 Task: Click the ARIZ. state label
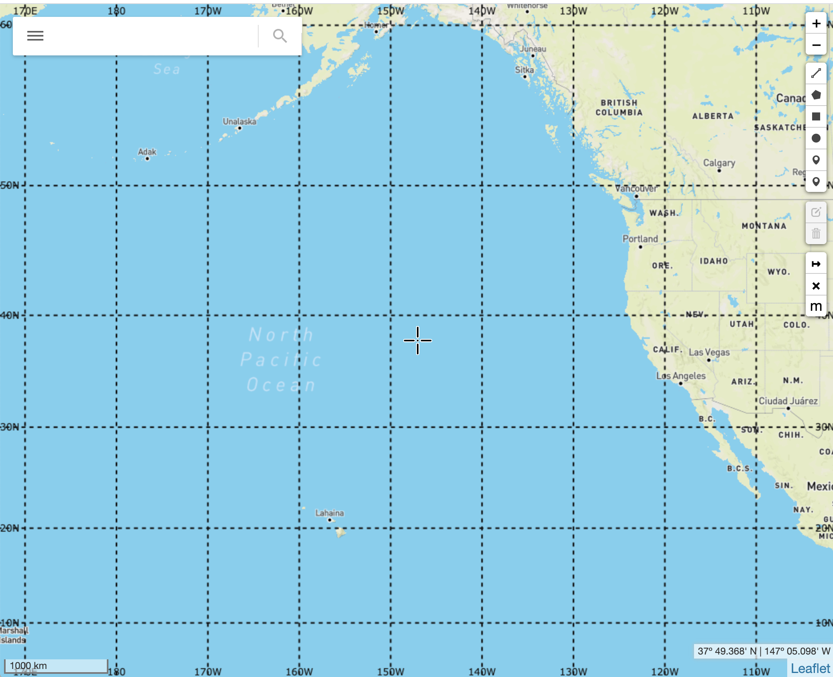click(x=743, y=381)
